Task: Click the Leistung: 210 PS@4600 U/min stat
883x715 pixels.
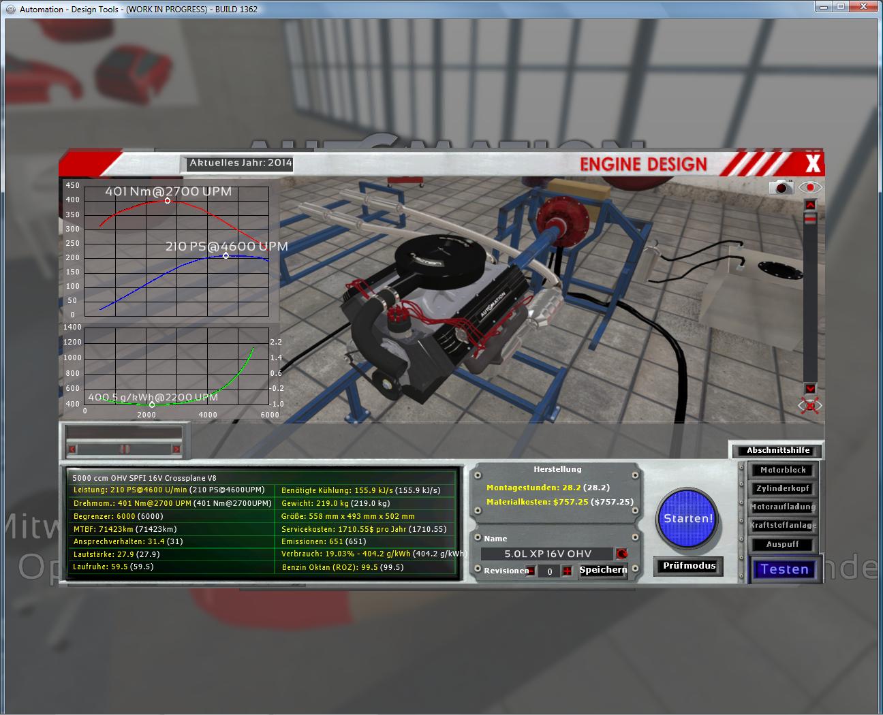Action: (x=168, y=490)
